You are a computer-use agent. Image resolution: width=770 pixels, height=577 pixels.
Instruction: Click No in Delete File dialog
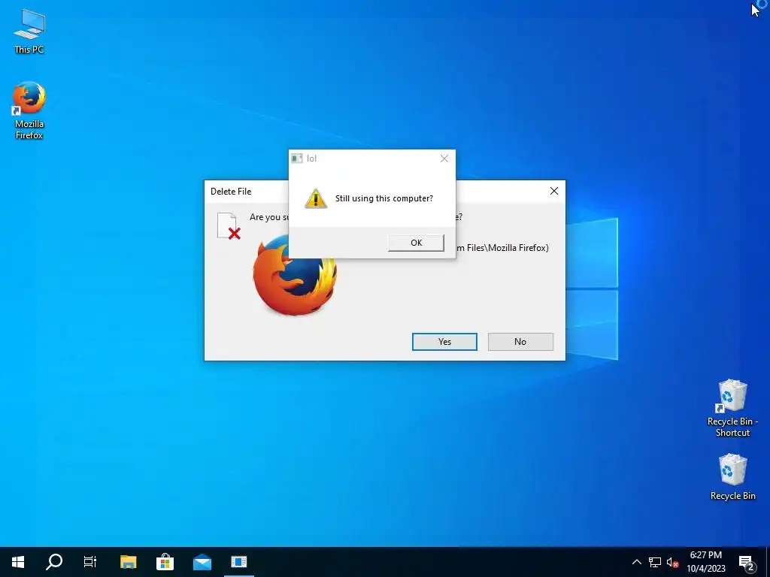(x=520, y=342)
